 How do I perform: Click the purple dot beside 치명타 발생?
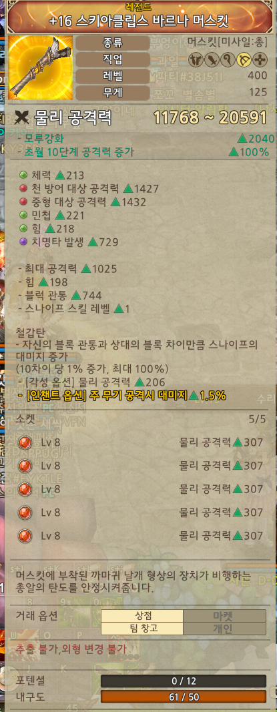[23, 242]
